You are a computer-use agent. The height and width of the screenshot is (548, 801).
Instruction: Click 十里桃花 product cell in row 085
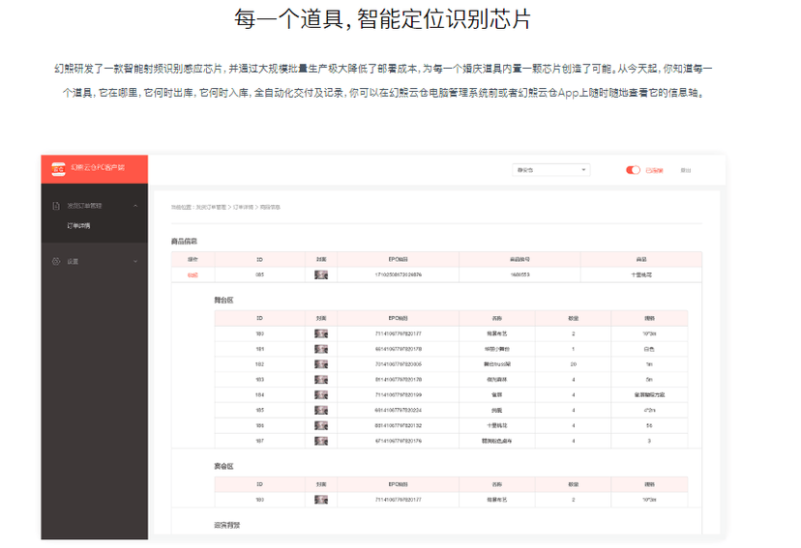(641, 275)
